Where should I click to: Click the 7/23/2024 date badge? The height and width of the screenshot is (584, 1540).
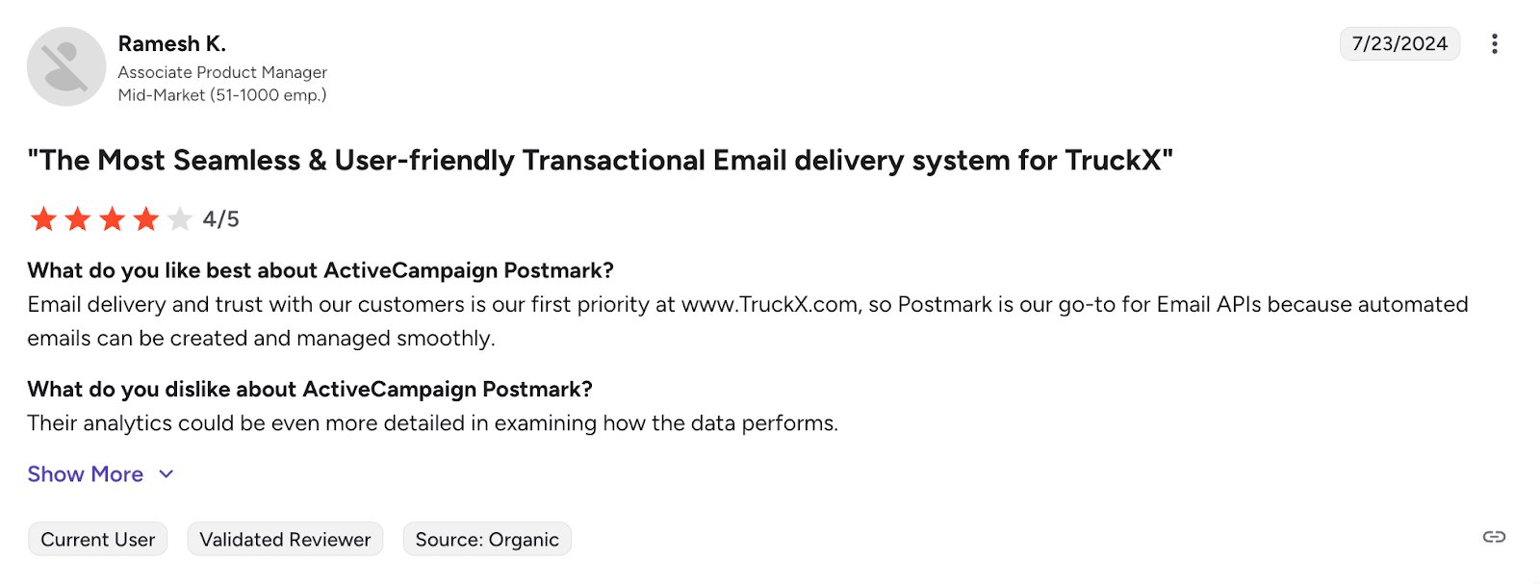pos(1399,44)
